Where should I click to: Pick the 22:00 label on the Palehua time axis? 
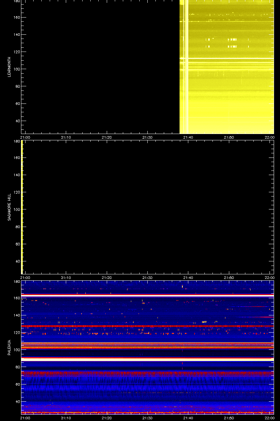pos(269,418)
